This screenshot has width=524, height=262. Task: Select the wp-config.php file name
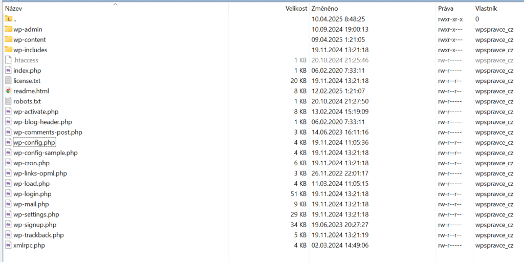point(34,143)
